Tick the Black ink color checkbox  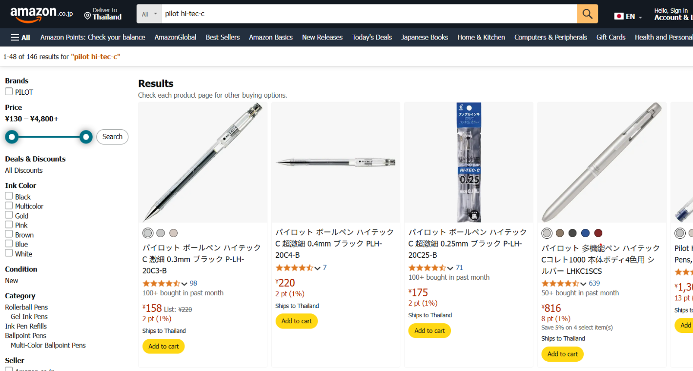pyautogui.click(x=9, y=196)
